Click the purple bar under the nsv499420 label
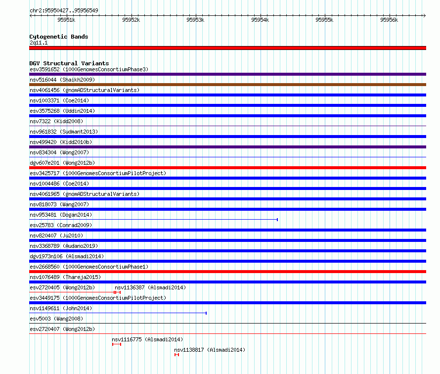This screenshot has width=440, height=374. click(227, 147)
